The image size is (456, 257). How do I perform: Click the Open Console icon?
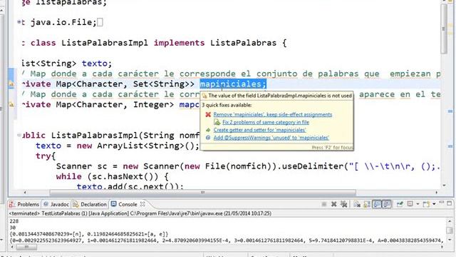[x=426, y=204]
